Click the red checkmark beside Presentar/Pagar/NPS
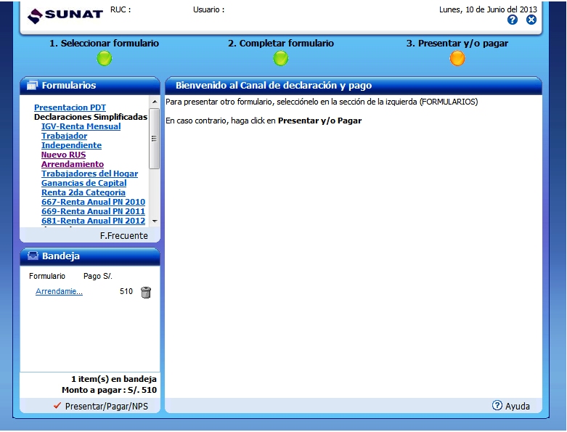Image resolution: width=567 pixels, height=432 pixels. tap(57, 405)
